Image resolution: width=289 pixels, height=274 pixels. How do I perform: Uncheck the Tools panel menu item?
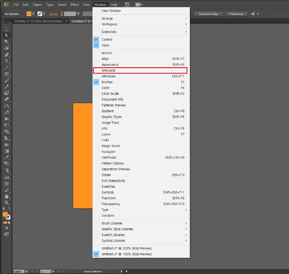click(141, 45)
